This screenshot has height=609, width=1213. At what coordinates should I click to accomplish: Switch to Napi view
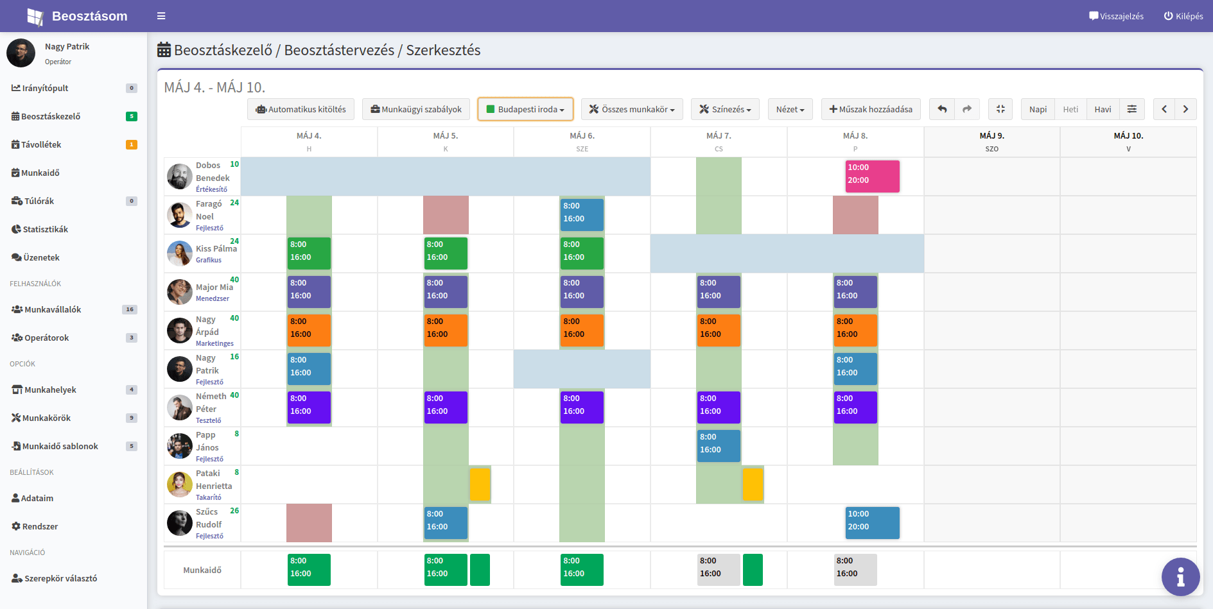tap(1038, 109)
